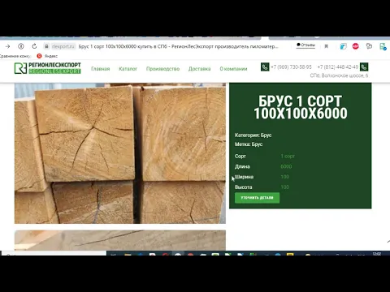Viewport: 390px width, 292px height.
Task: Open the О компании menu item
Action: (x=233, y=69)
